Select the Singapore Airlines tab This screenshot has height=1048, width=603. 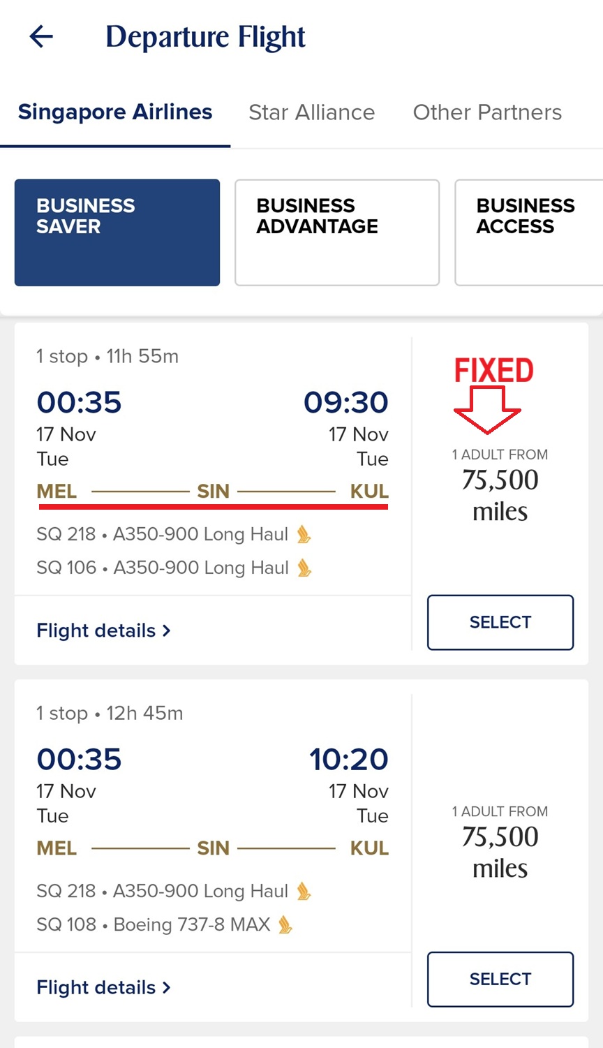[x=115, y=112]
